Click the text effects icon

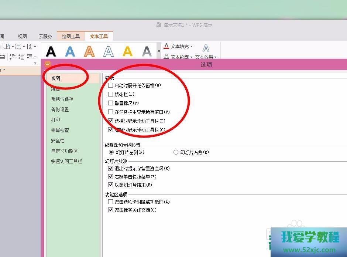(206, 48)
